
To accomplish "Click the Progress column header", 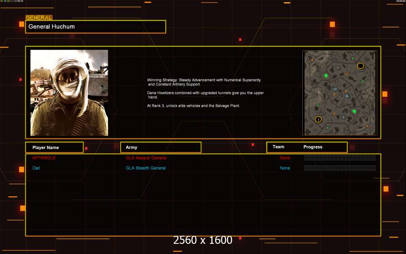I will (313, 147).
